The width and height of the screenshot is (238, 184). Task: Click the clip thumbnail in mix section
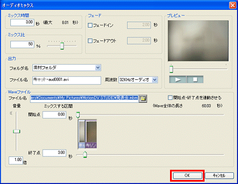87,134
